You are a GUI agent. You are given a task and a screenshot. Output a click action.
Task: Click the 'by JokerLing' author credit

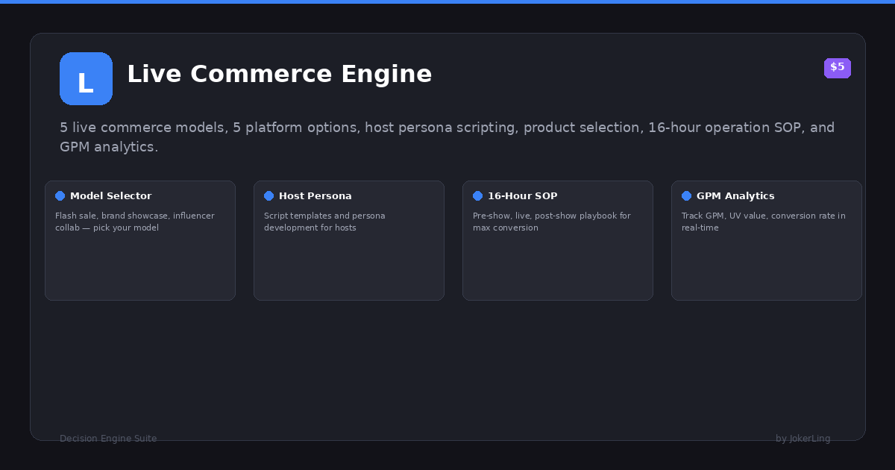click(803, 439)
